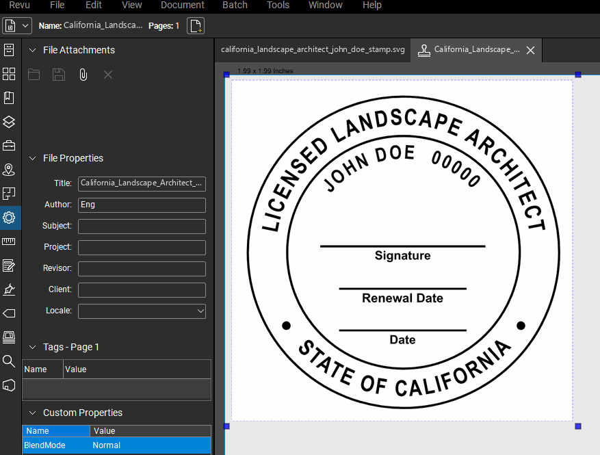Open the 3D Model Tree icon
600x455 pixels.
[9, 385]
